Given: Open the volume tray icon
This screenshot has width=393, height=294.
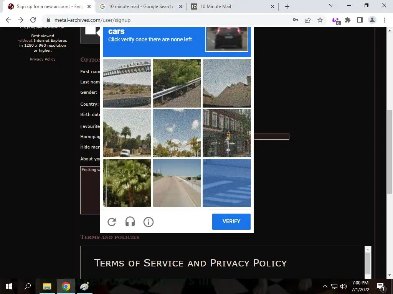Looking at the screenshot, I should (x=343, y=286).
